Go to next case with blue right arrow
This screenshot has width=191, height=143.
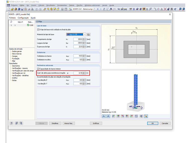click(x=101, y=9)
